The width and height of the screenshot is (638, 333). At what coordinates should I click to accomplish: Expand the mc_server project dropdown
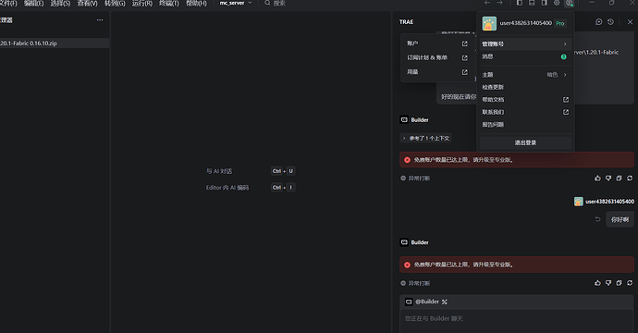(x=236, y=3)
